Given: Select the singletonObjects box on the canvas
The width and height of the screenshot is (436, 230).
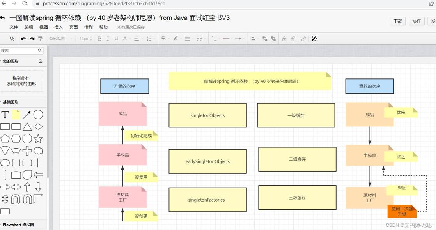Looking at the screenshot, I should pyautogui.click(x=207, y=115).
